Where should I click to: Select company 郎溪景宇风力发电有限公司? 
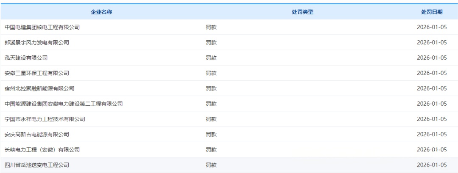(x=37, y=43)
